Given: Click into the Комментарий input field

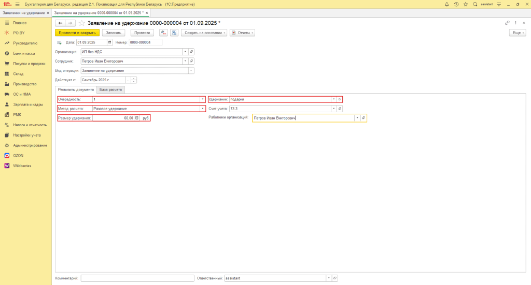Looking at the screenshot, I should [x=137, y=278].
